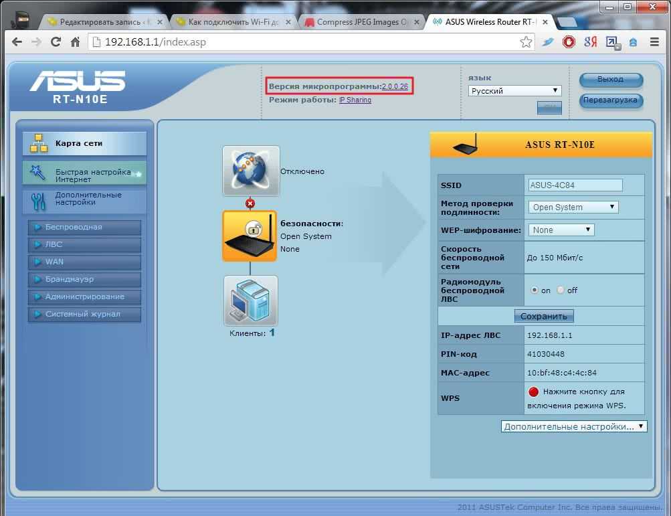This screenshot has width=671, height=516.
Task: Click the browser reload icon
Action: click(56, 42)
